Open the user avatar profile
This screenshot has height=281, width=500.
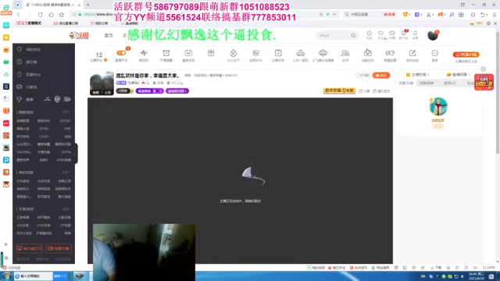pos(433,35)
